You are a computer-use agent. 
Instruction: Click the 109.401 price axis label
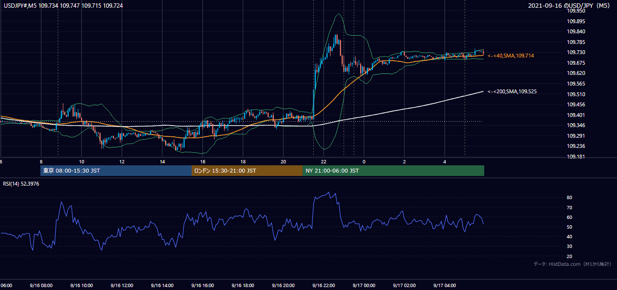576,115
